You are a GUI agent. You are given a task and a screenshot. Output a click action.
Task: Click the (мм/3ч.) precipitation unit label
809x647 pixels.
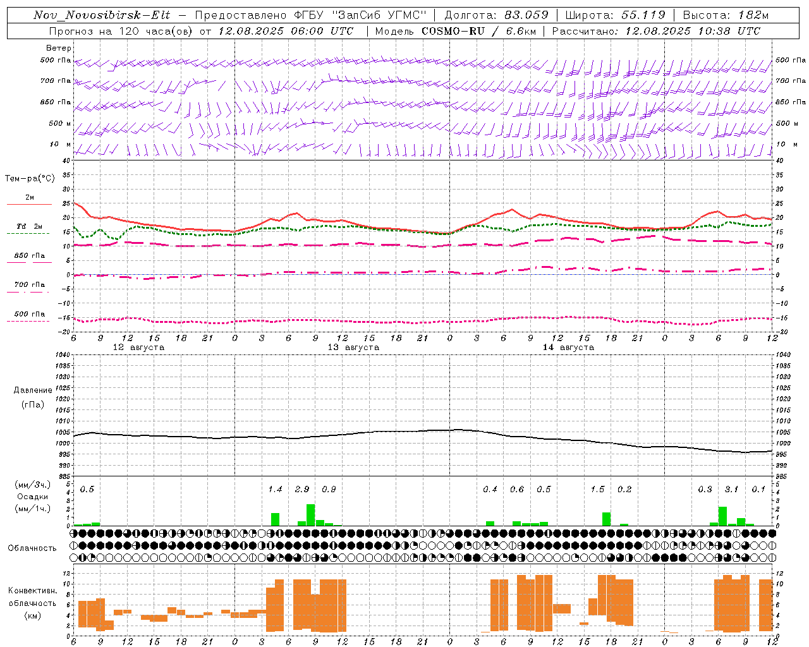33,485
